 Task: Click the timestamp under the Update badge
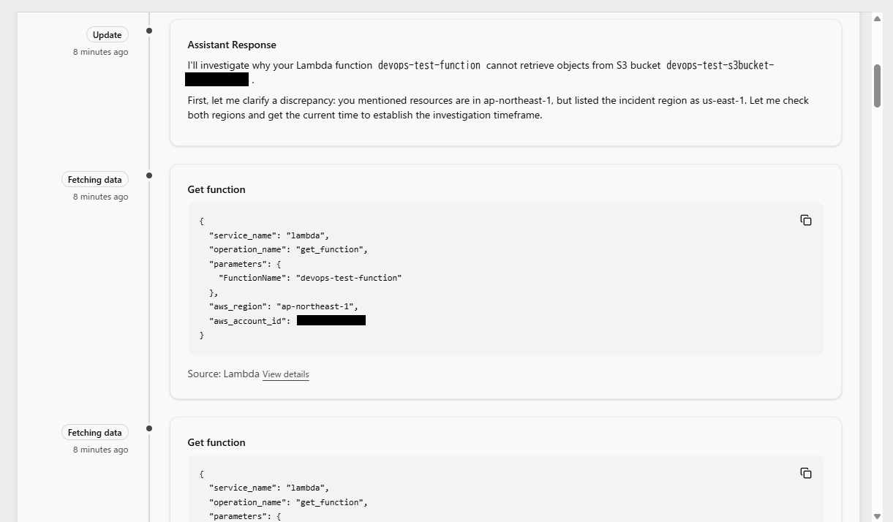pos(100,52)
